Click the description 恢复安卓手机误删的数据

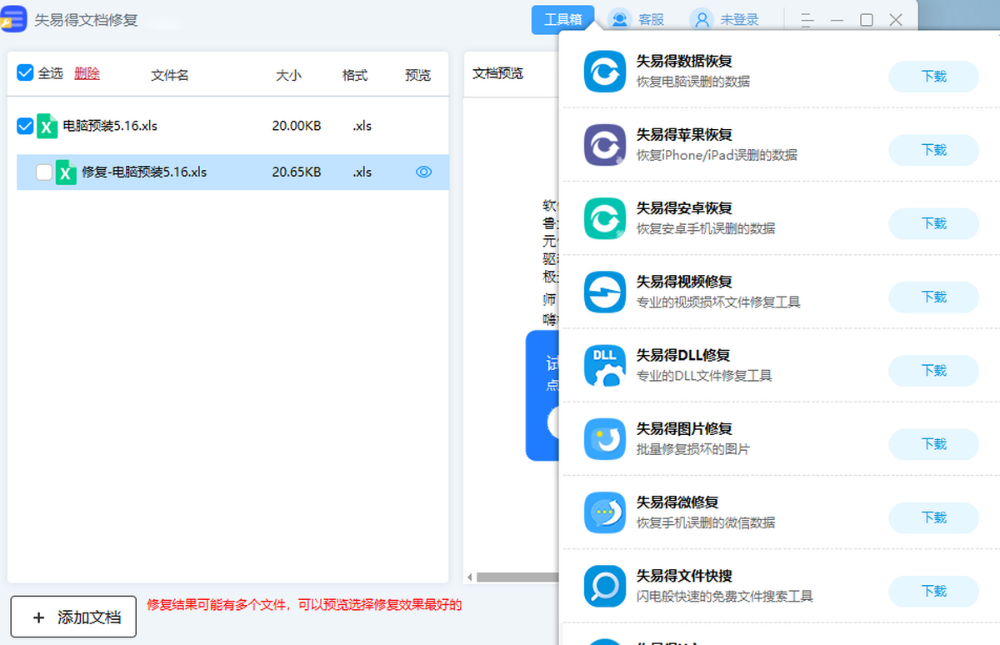pyautogui.click(x=706, y=228)
